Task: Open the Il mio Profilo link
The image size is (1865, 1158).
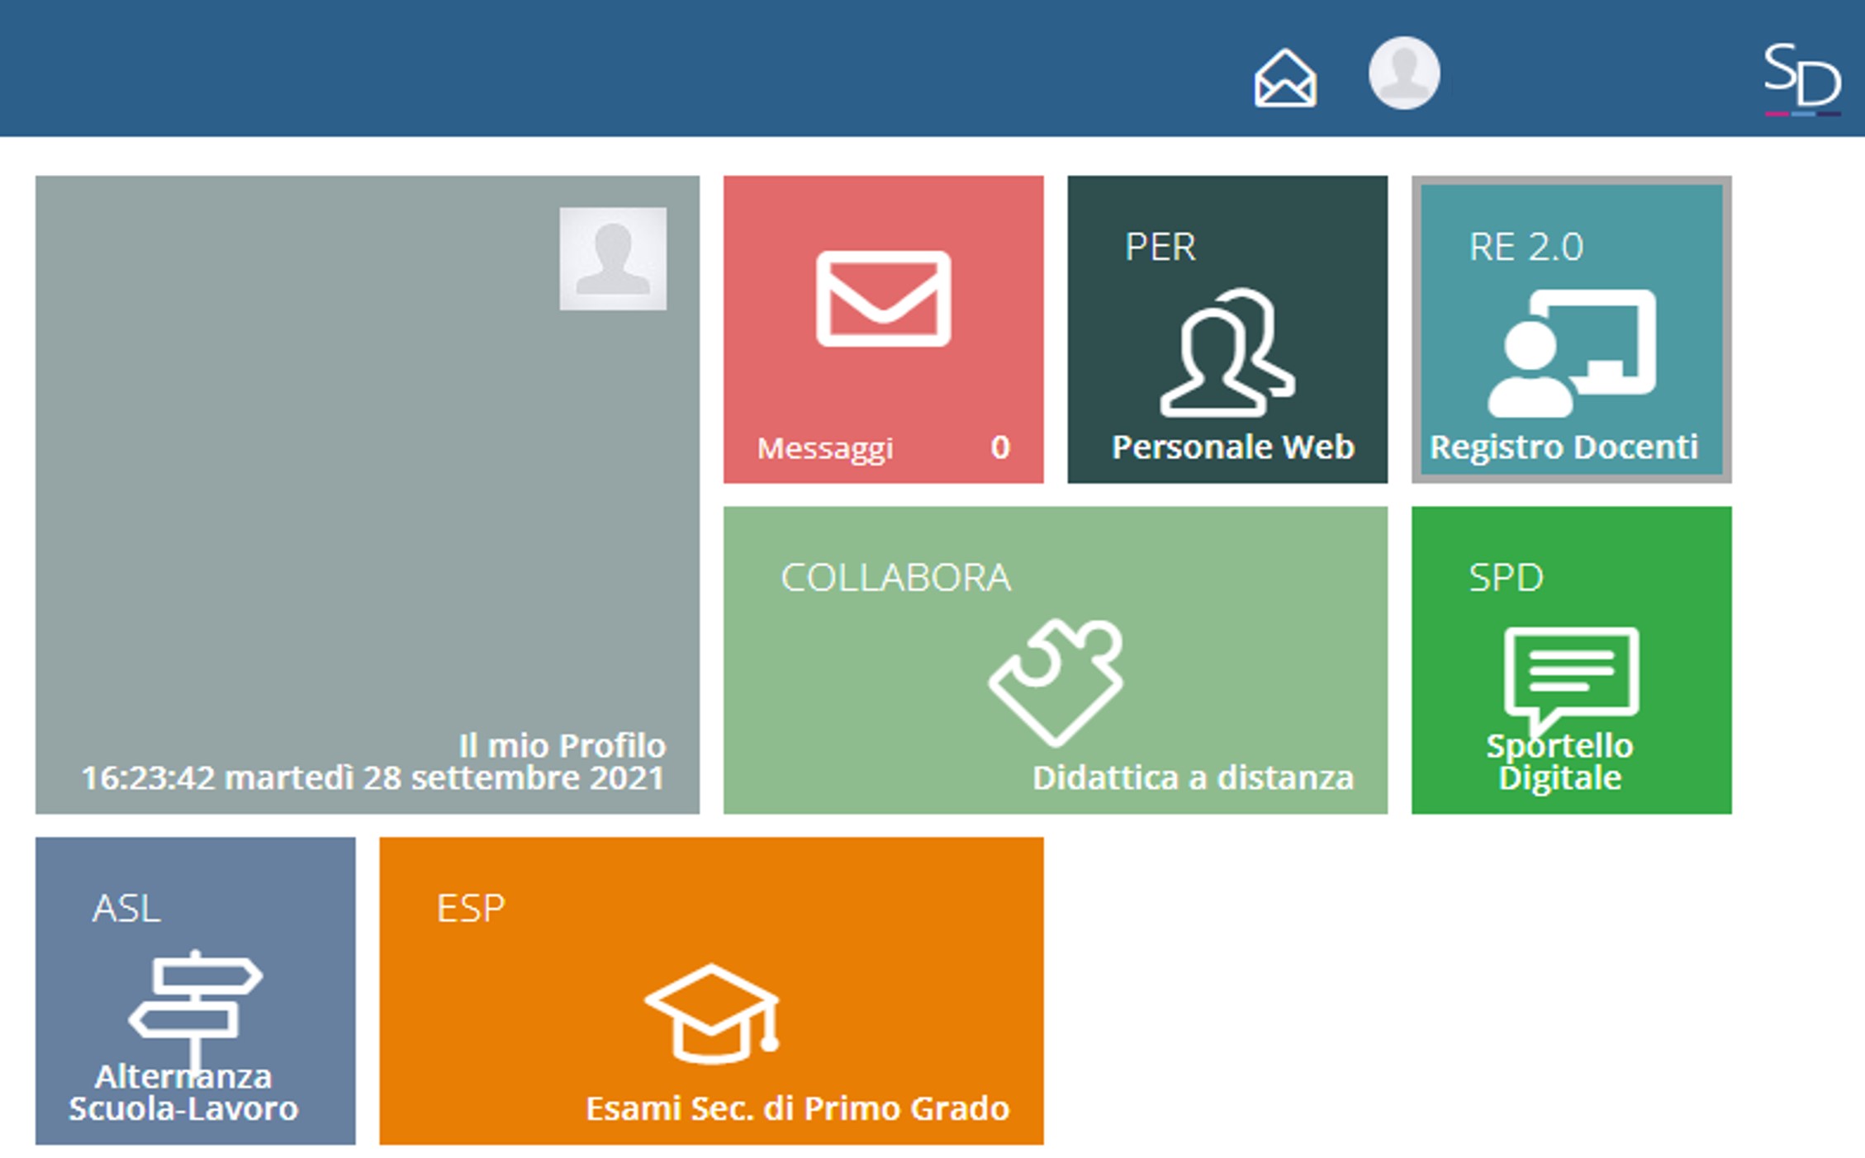Action: (562, 745)
